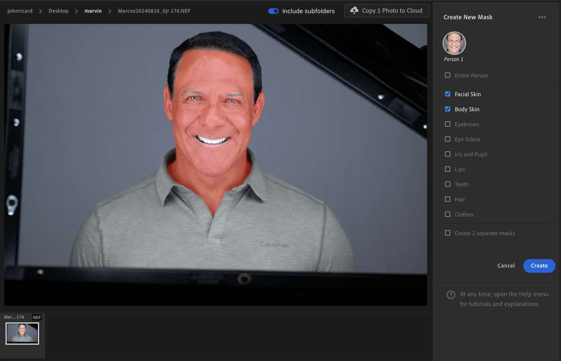The width and height of the screenshot is (561, 361).
Task: Cancel the mask creation
Action: [506, 266]
